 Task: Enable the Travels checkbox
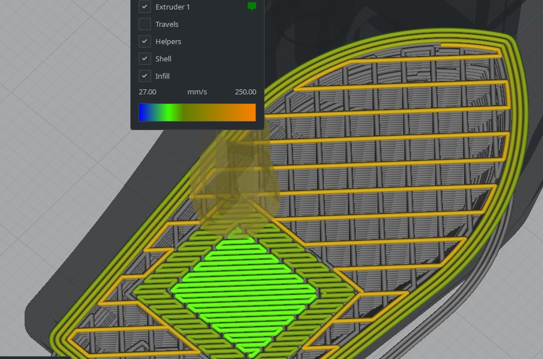(144, 24)
